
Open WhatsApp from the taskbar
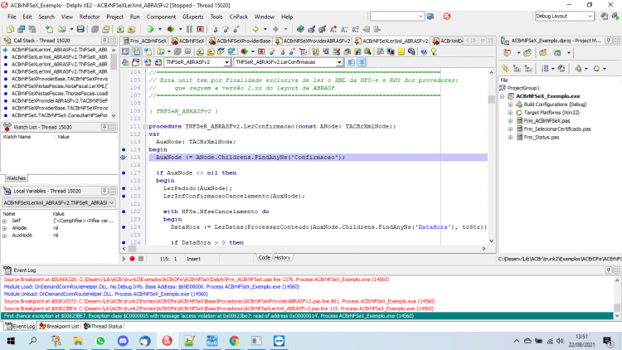click(100, 341)
